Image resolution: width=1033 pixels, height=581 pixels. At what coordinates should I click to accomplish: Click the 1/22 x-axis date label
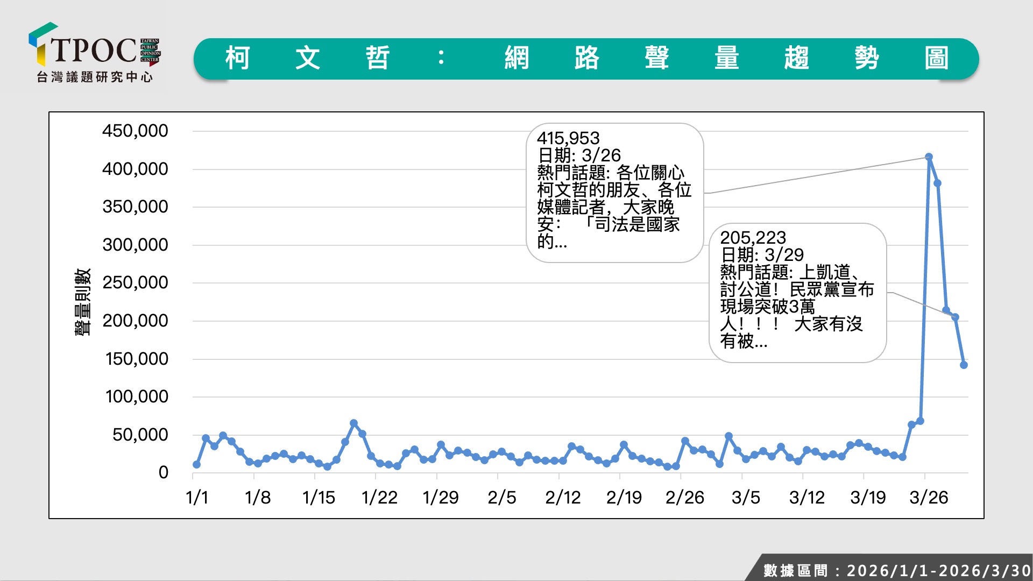pos(379,498)
